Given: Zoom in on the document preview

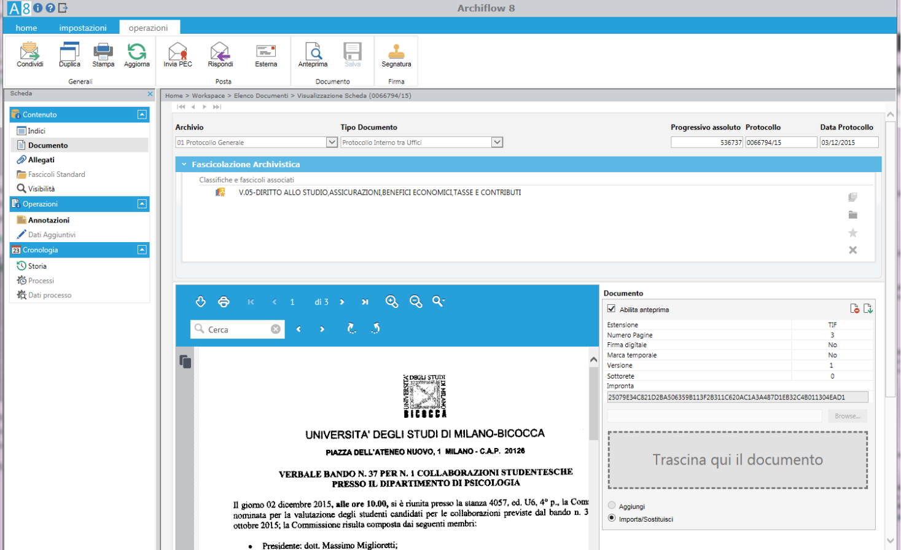Looking at the screenshot, I should [x=392, y=302].
